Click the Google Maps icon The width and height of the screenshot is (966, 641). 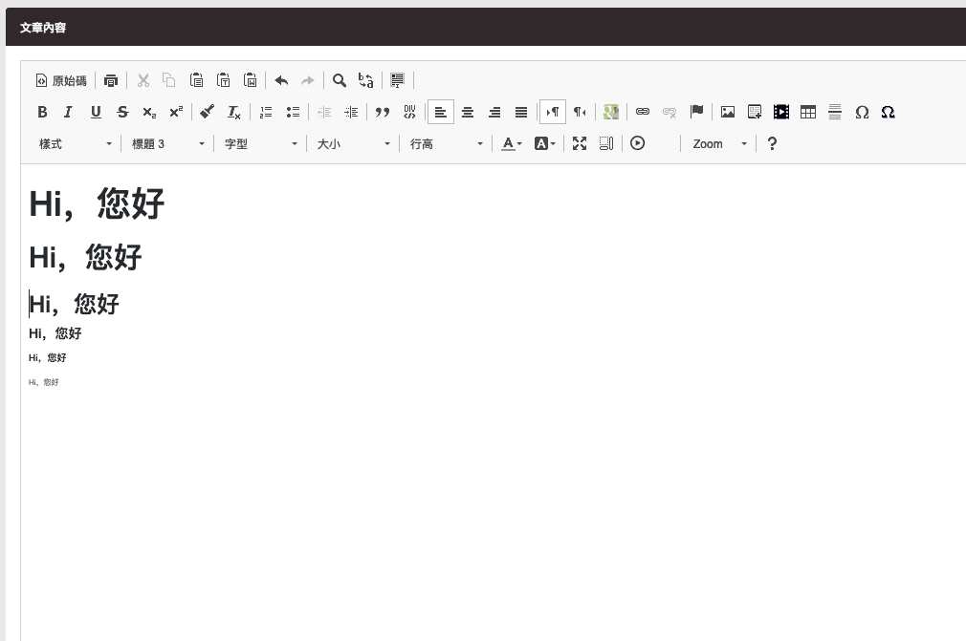tap(611, 112)
